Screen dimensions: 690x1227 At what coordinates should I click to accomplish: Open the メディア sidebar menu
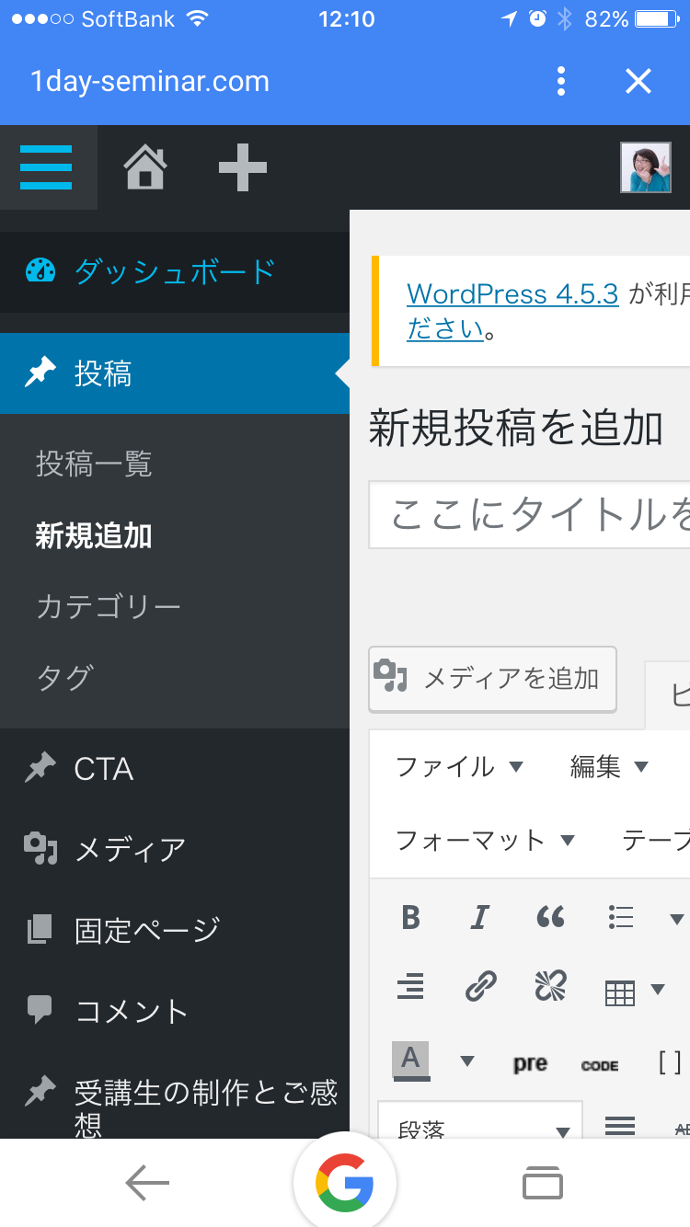175,849
